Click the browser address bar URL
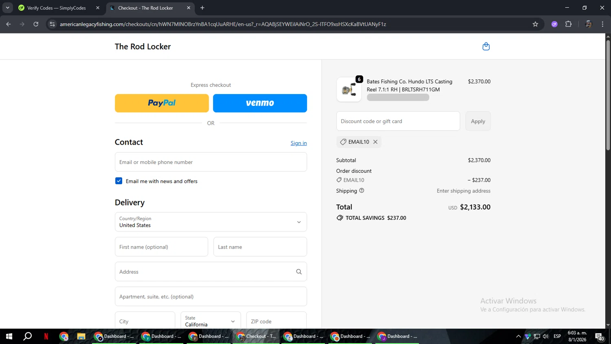The image size is (611, 344). click(x=223, y=24)
